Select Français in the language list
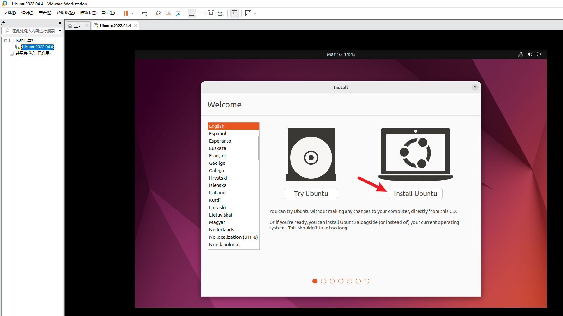The image size is (563, 316). click(233, 156)
